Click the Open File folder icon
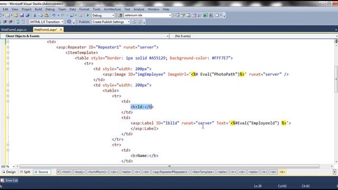This screenshot has width=338, height=190. point(16,15)
